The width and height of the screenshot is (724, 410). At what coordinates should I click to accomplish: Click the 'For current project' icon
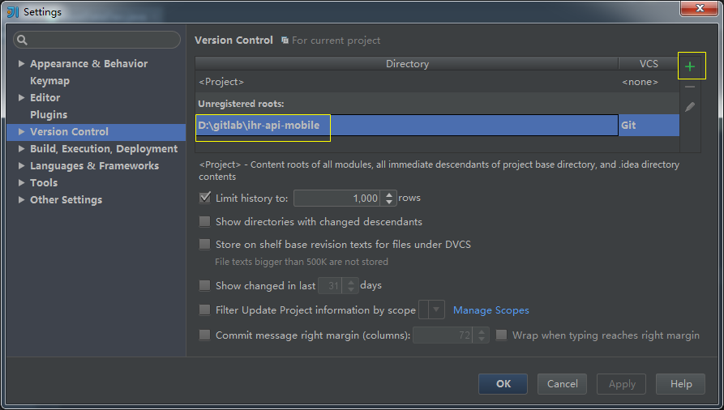click(285, 41)
